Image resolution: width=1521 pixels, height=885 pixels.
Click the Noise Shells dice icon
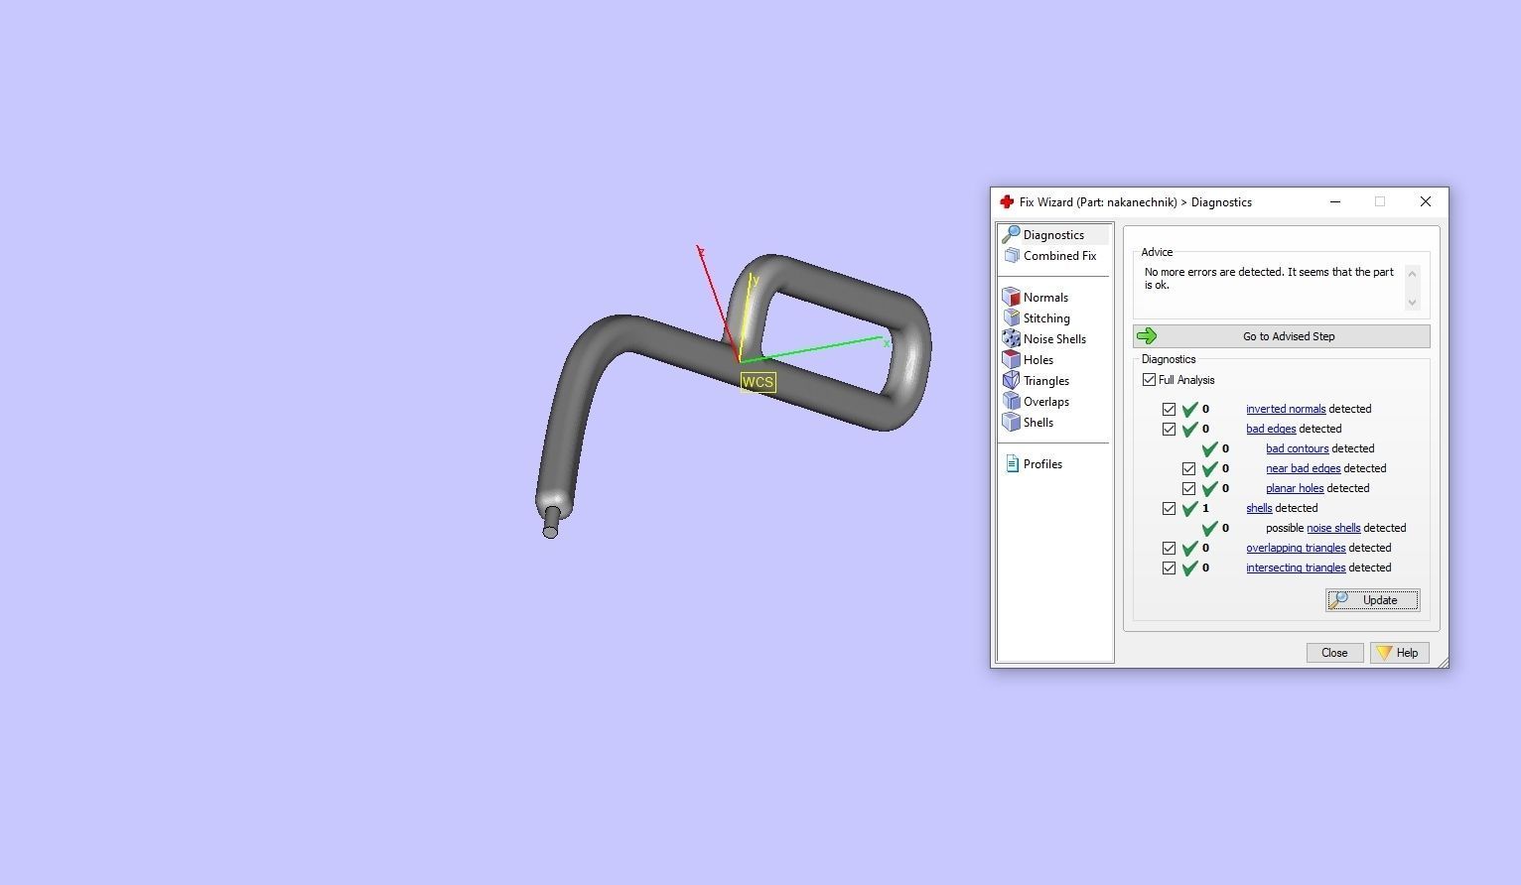[x=1012, y=339]
